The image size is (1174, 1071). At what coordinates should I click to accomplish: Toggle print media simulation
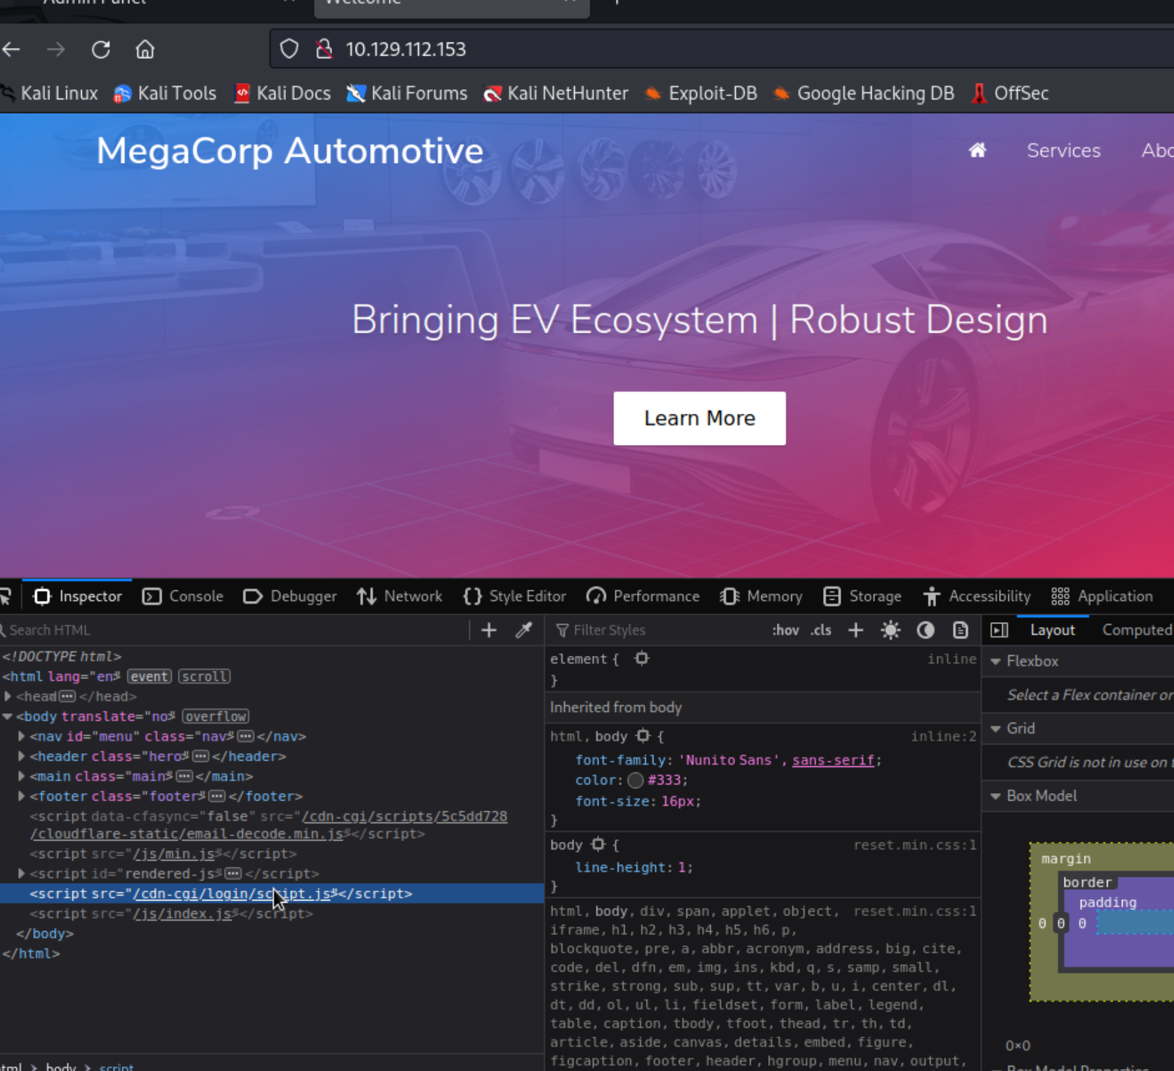960,630
